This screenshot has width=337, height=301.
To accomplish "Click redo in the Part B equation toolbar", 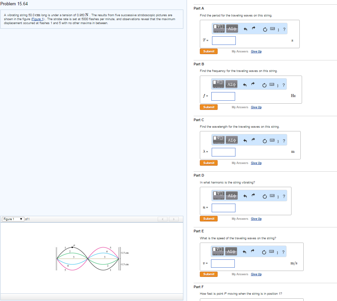I will pyautogui.click(x=253, y=84).
